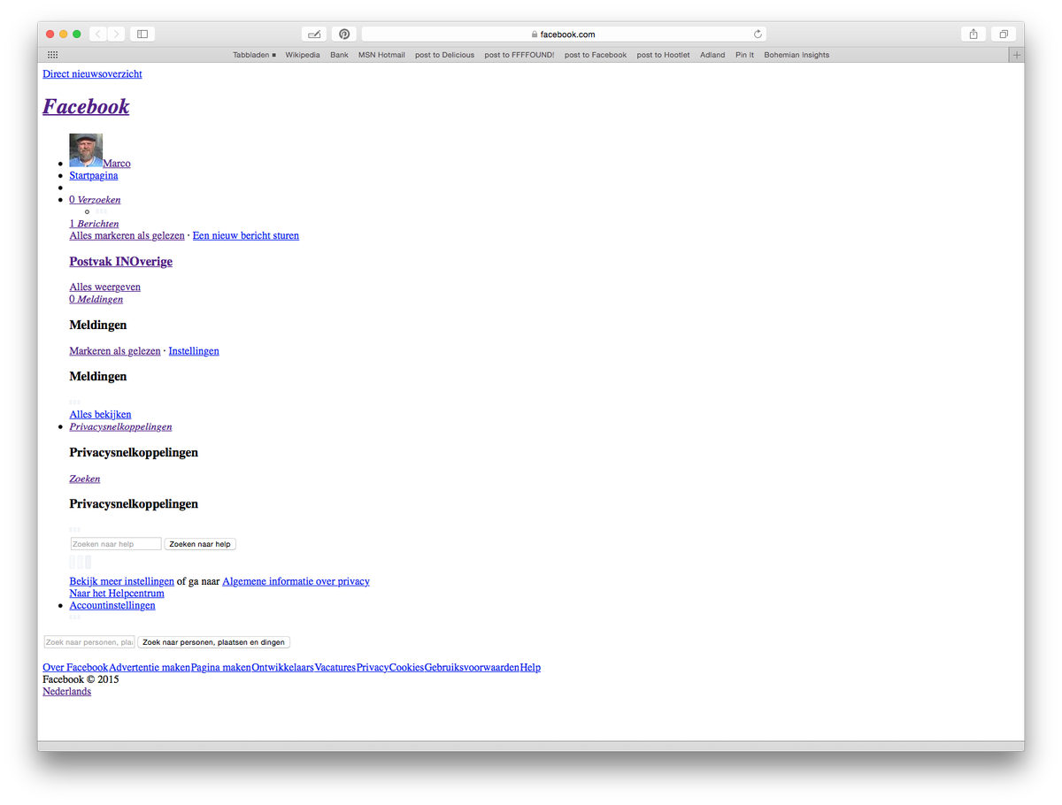Open the Tabbladen bookmarks folder
This screenshot has width=1062, height=805.
pyautogui.click(x=254, y=55)
